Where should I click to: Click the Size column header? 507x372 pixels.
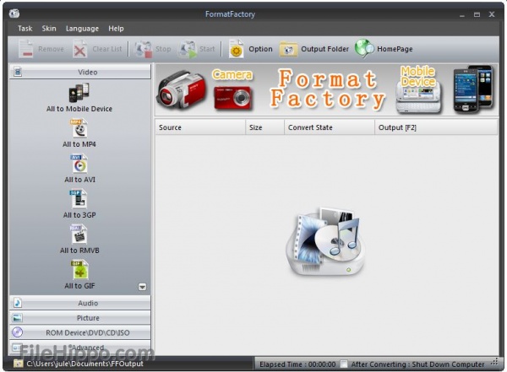click(264, 127)
